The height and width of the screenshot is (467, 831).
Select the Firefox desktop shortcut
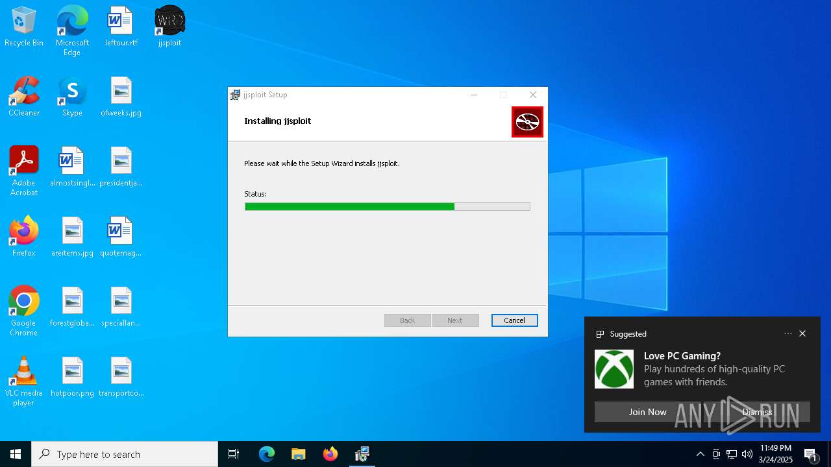[24, 237]
